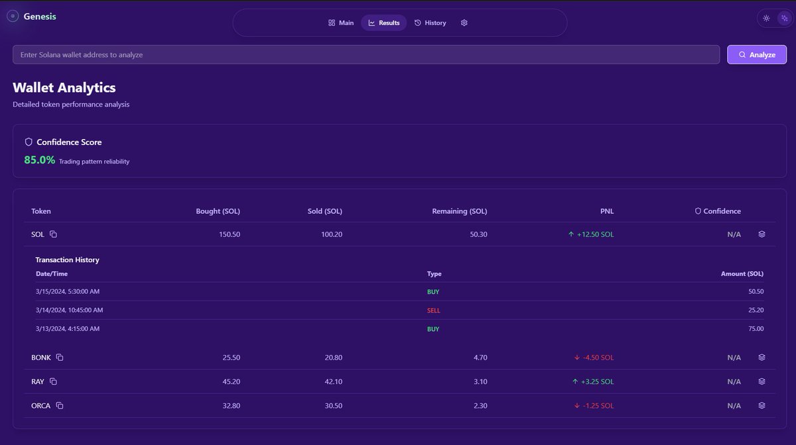
Task: Switch to the Results tab
Action: 384,23
